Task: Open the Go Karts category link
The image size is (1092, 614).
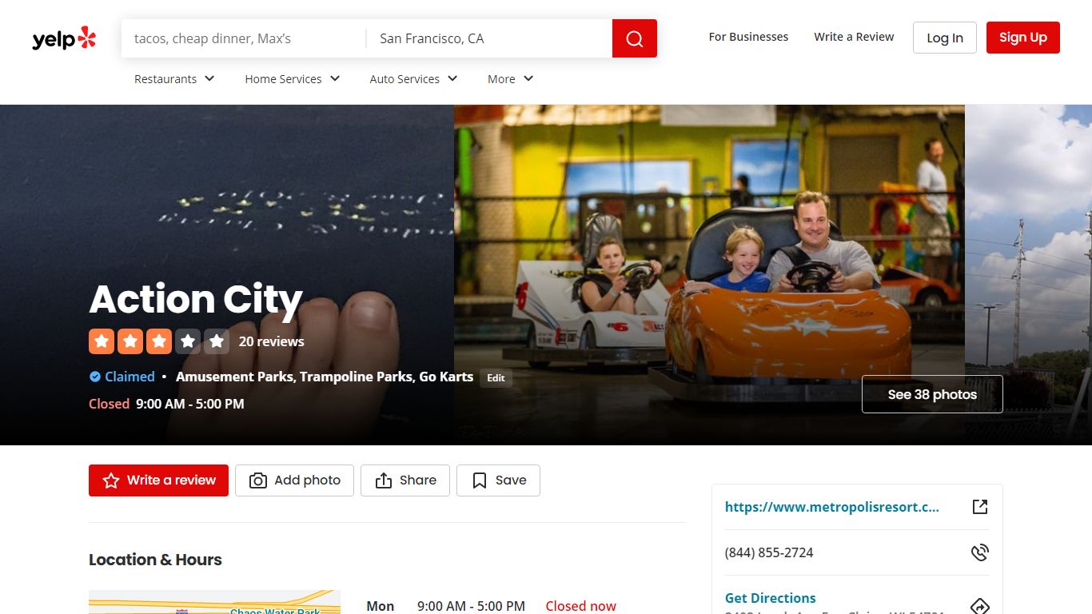Action: click(x=446, y=377)
